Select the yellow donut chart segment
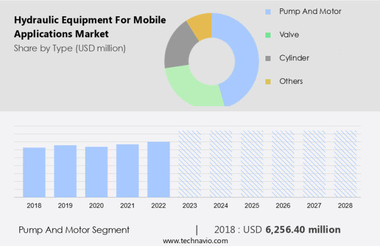The image size is (380, 246). pos(200,25)
